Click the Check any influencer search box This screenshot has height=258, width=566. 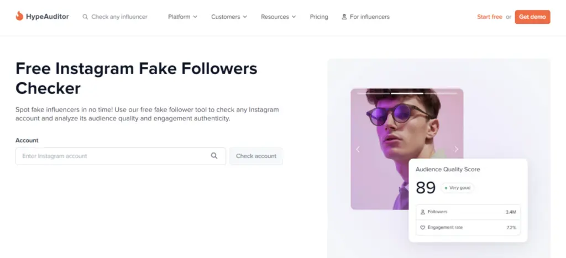click(x=119, y=17)
